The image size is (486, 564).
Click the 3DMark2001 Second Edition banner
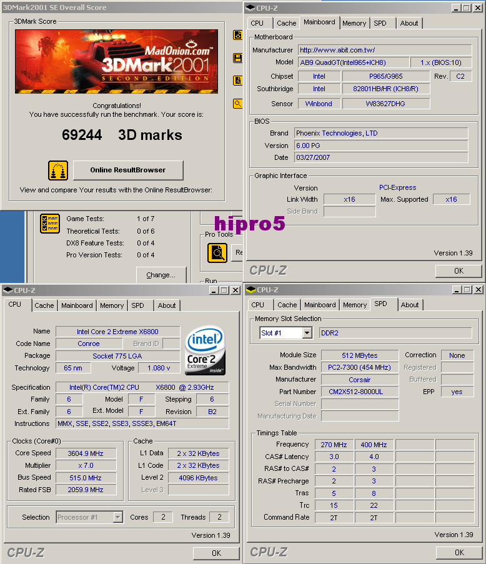coord(117,61)
